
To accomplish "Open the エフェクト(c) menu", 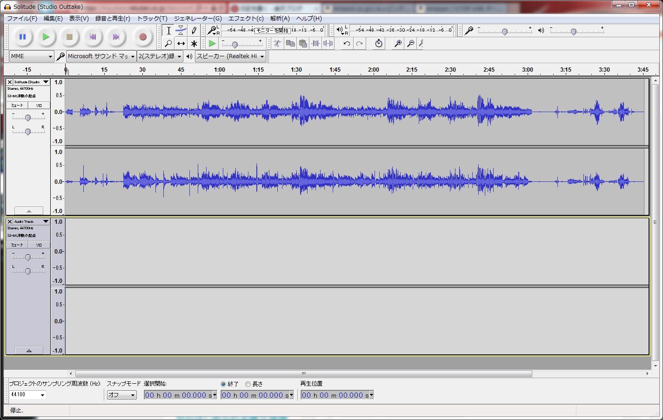I will click(x=246, y=18).
